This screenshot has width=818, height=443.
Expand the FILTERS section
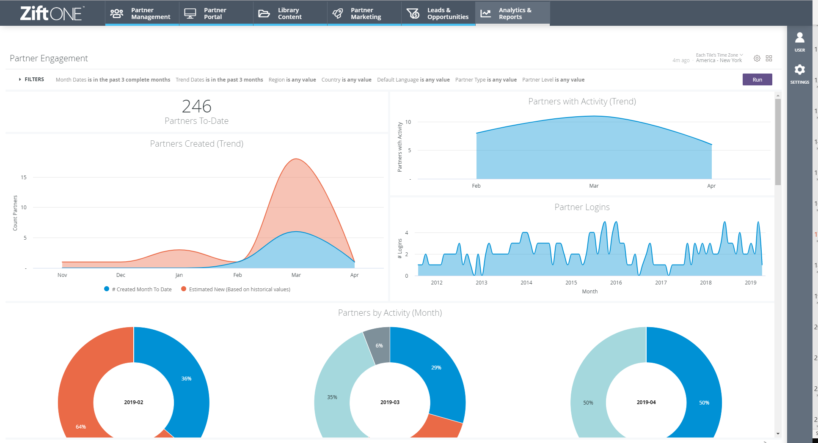pos(31,79)
